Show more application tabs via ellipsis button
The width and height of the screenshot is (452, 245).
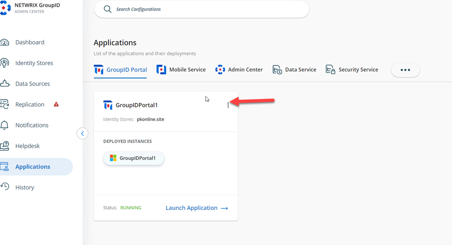coord(405,70)
